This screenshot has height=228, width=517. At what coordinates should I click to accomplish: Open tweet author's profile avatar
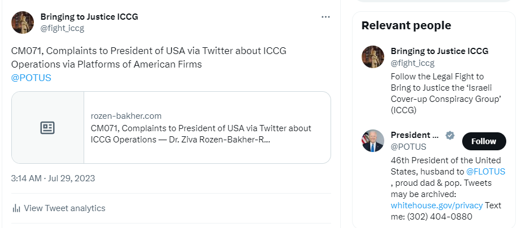(23, 22)
